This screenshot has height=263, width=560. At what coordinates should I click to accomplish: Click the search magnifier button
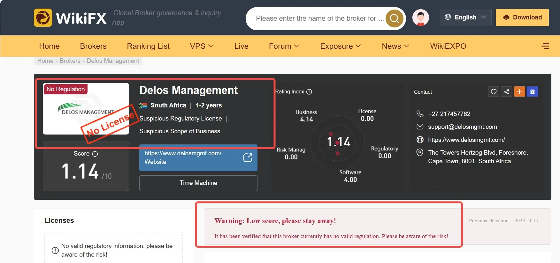coord(395,18)
